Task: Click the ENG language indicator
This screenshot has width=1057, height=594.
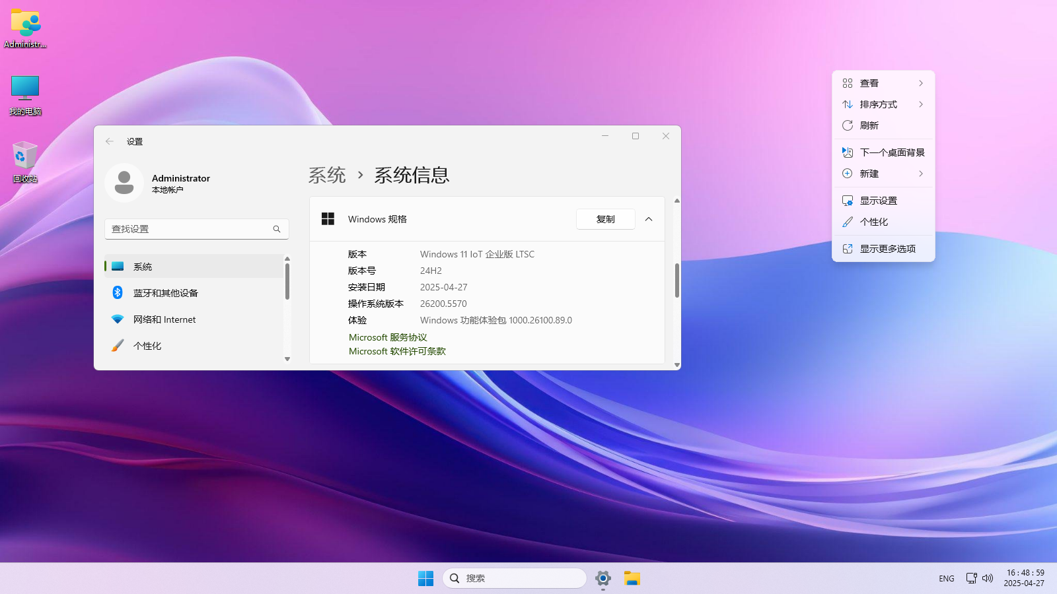Action: tap(947, 578)
